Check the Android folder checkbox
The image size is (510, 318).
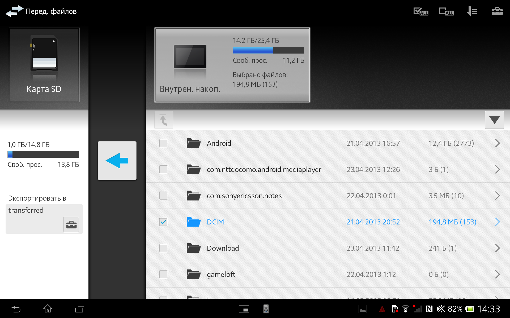pos(163,143)
